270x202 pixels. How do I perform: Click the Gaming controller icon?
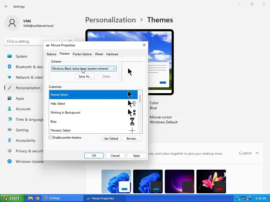[x=9, y=130]
